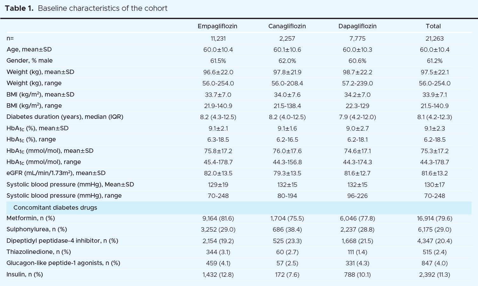Click the Empagliflozin n value 11,231
This screenshot has width=478, height=286.
(218, 39)
